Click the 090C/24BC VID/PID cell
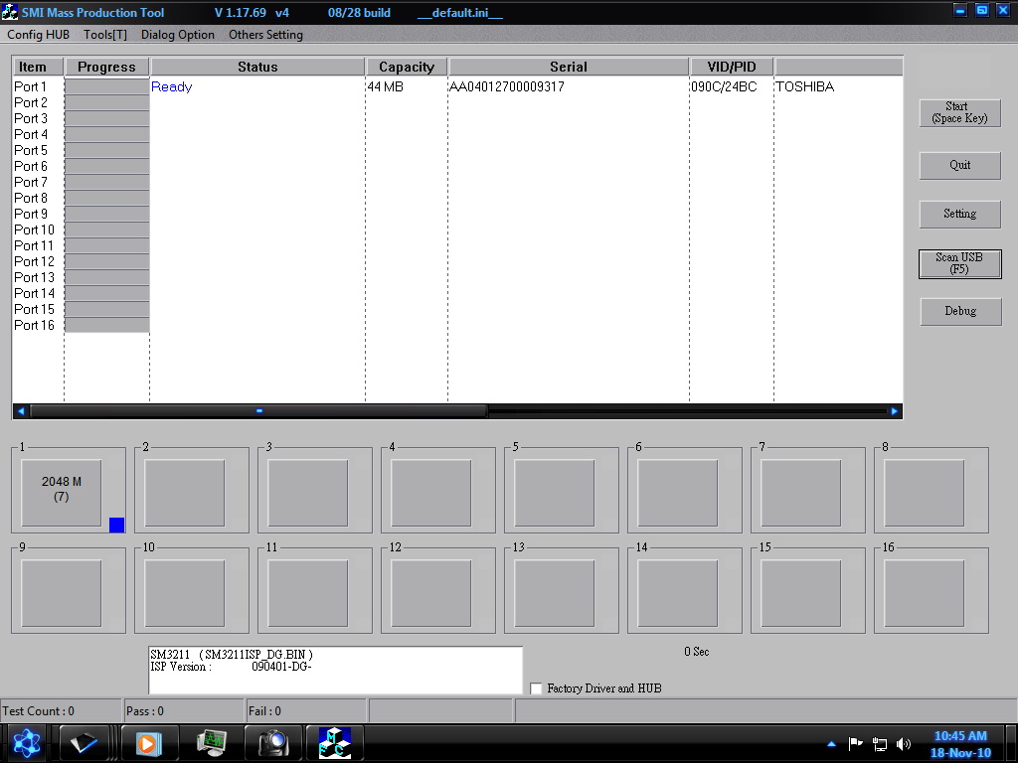Viewport: 1018px width, 763px height. [x=724, y=86]
